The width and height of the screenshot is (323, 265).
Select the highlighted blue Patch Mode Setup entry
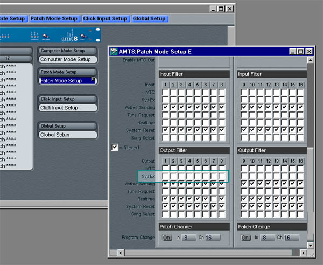pyautogui.click(x=68, y=81)
